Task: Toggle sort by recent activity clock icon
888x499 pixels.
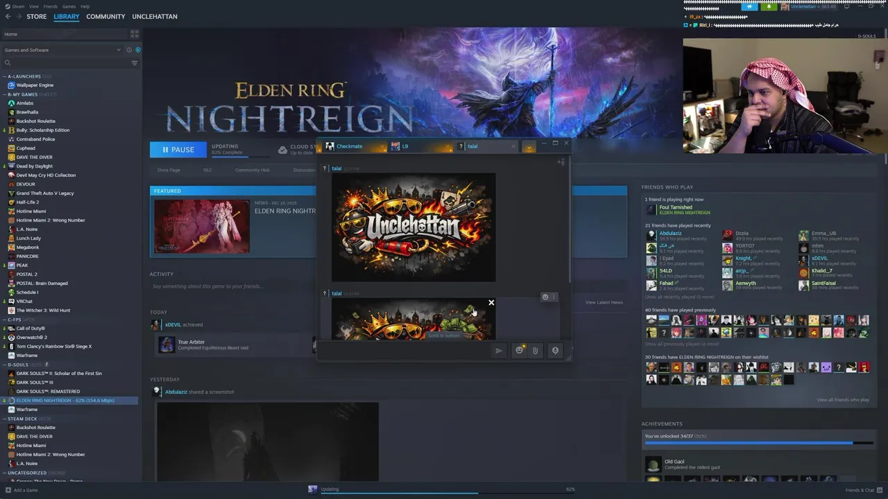Action: coord(129,50)
